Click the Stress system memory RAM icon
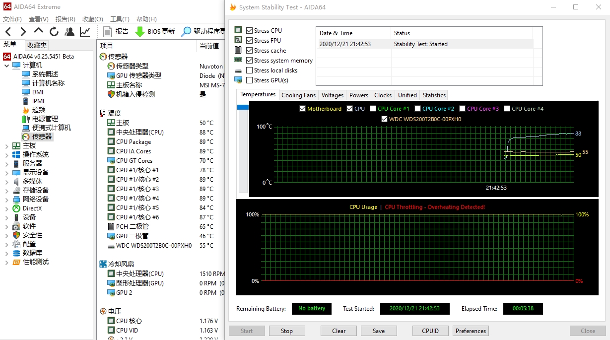610x340 pixels. coord(238,60)
